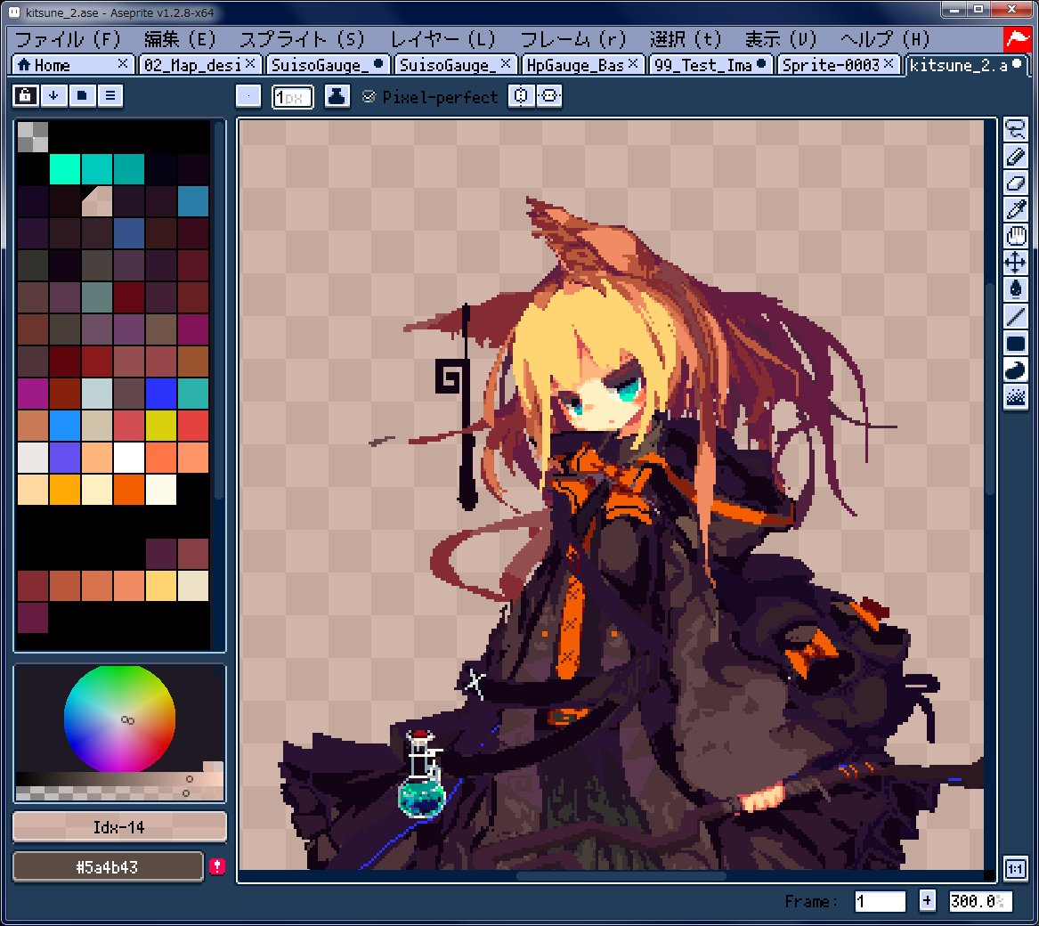Select the Blur dither tool
Image resolution: width=1039 pixels, height=926 pixels.
[1015, 397]
